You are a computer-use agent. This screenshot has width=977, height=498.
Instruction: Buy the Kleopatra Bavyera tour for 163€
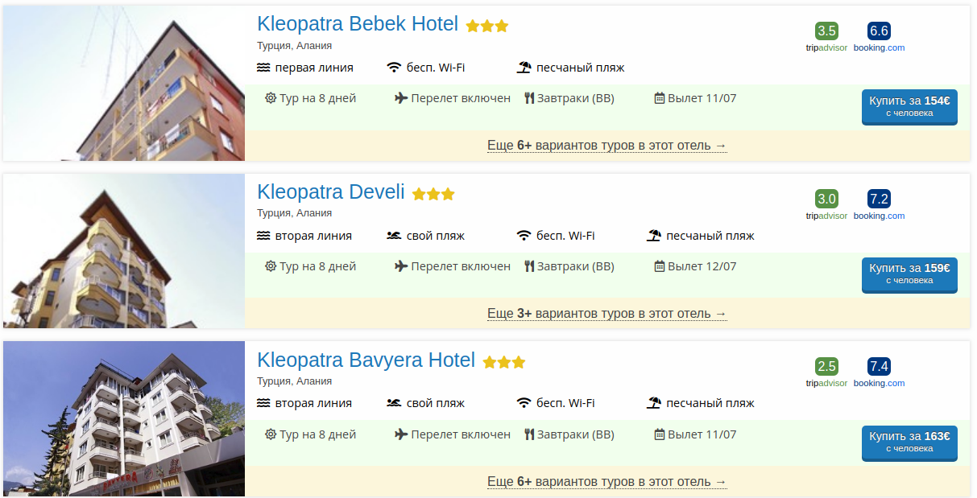click(x=909, y=442)
